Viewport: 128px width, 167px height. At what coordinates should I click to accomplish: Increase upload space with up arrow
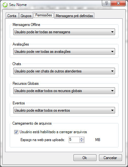click(82, 139)
